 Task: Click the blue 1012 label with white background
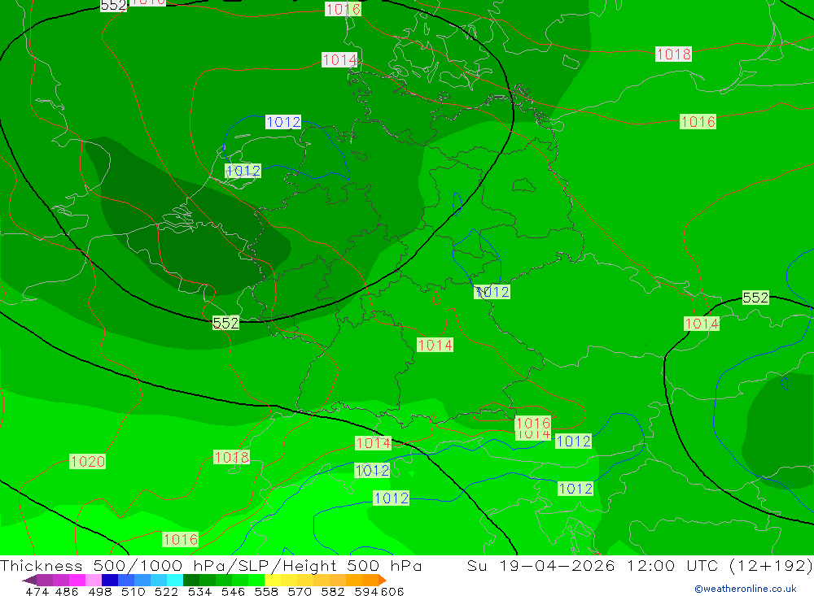(283, 122)
